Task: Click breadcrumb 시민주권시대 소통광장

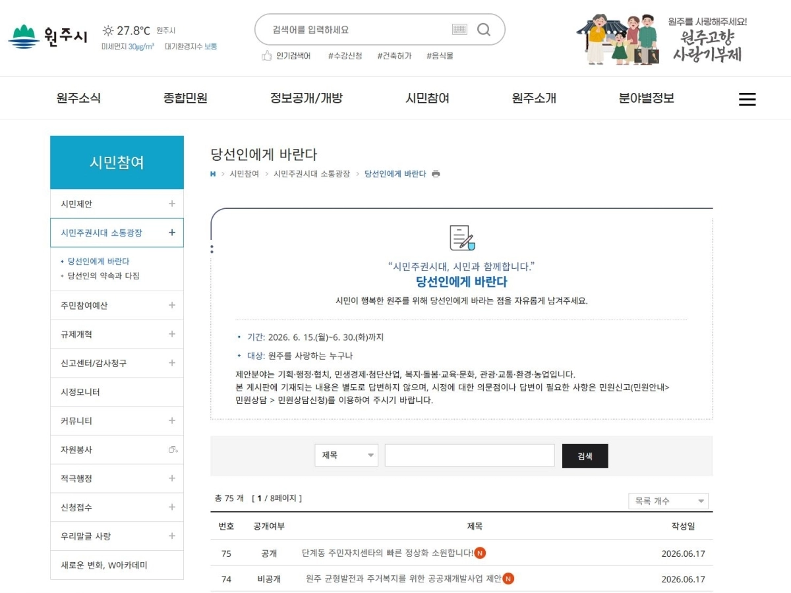Action: coord(312,174)
